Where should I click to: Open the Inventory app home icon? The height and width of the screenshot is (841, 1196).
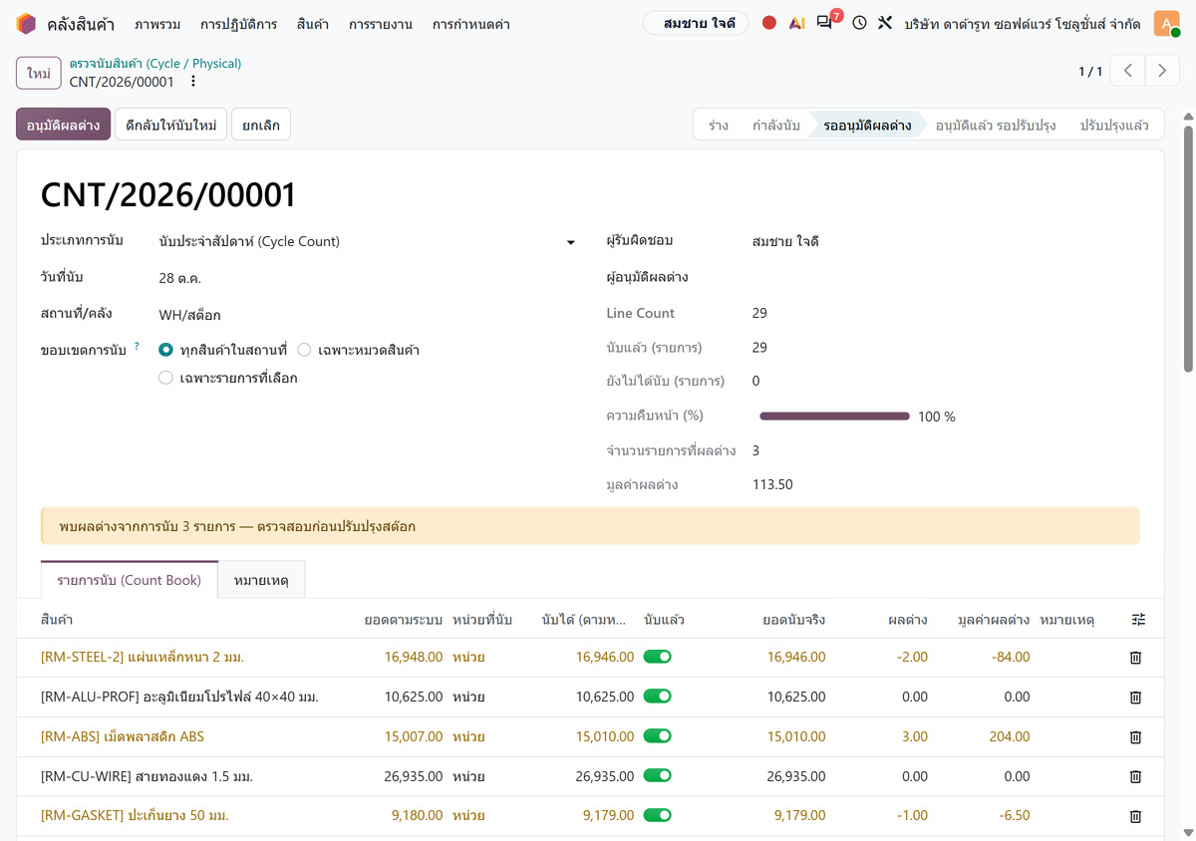tap(26, 24)
